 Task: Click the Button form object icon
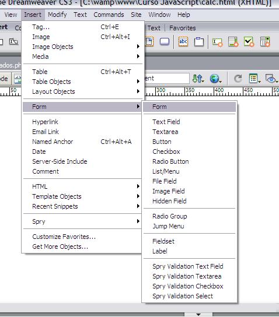click(x=165, y=42)
